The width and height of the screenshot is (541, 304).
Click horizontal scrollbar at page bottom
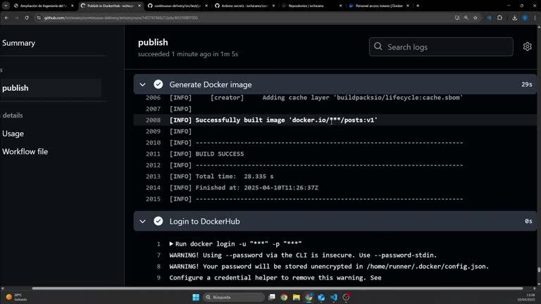tap(278, 288)
